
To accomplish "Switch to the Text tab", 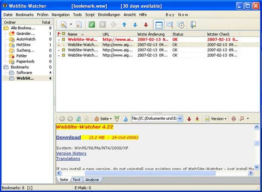I will 76,180.
